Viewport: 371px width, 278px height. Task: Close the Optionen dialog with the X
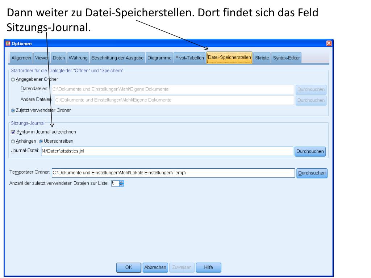coord(329,43)
